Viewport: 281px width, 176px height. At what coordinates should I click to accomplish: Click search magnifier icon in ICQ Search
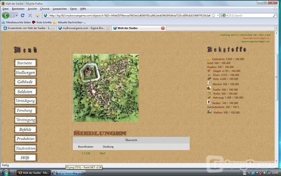coord(274,15)
